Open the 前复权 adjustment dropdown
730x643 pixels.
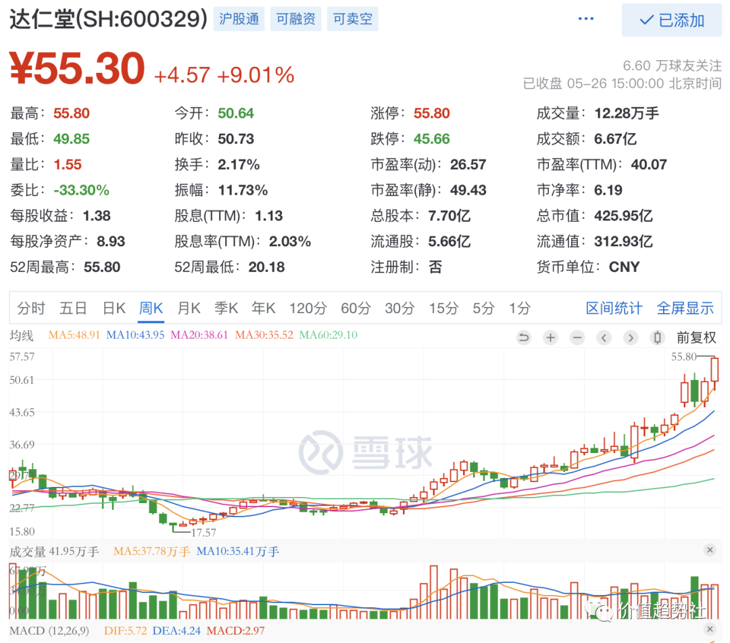[696, 337]
